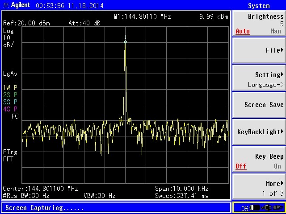Select the 3S P cyan trace indicator
The width and height of the screenshot is (286, 214).
(10, 102)
